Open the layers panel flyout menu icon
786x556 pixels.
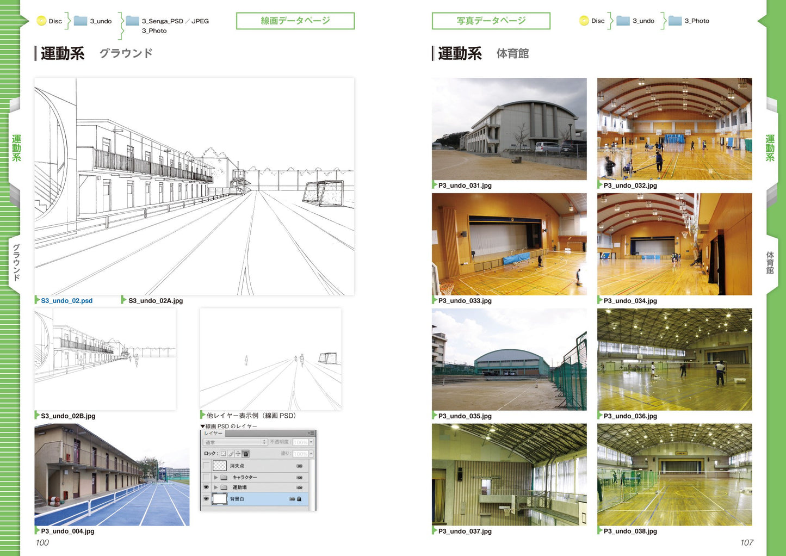(x=311, y=434)
